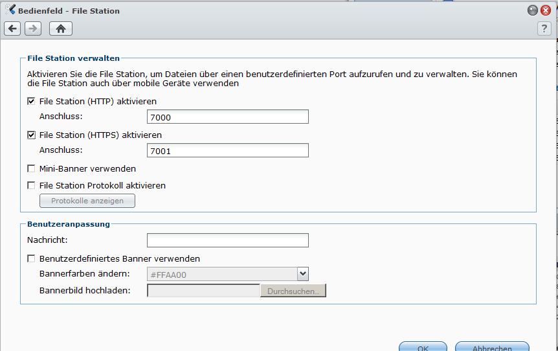Uncheck File Station (HTTPS) aktivieren
558x351 pixels.
click(x=31, y=135)
